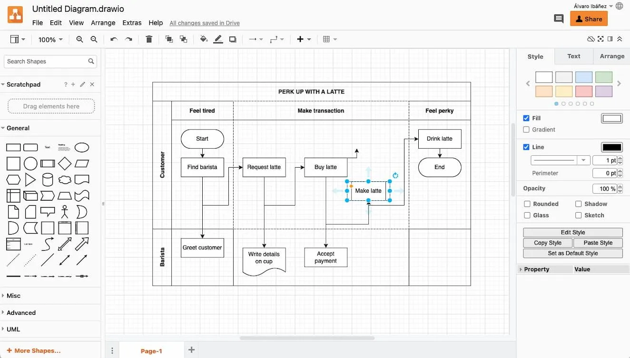Image resolution: width=630 pixels, height=358 pixels.
Task: Open the Extras menu
Action: pyautogui.click(x=132, y=23)
